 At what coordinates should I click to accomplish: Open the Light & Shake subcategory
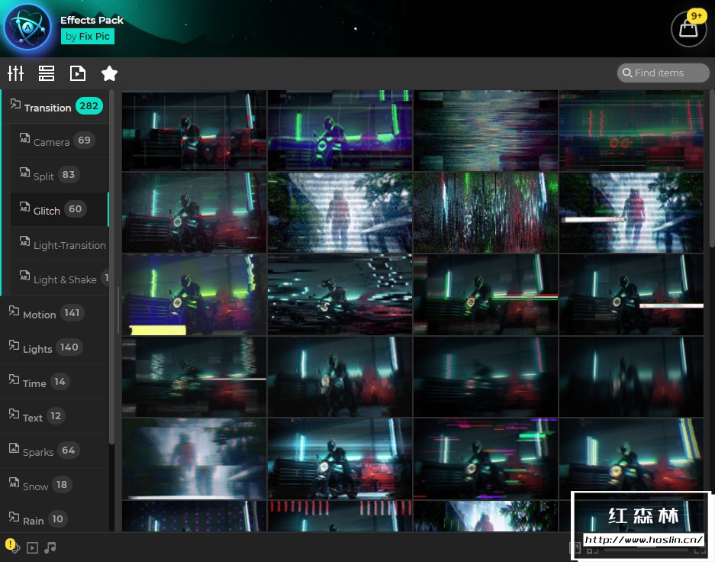pyautogui.click(x=60, y=278)
